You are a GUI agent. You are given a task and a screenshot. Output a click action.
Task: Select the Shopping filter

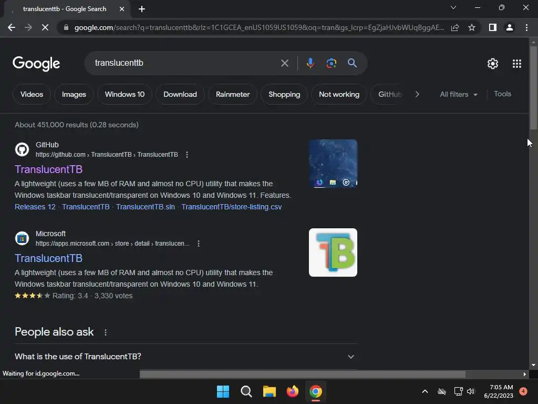(x=284, y=94)
